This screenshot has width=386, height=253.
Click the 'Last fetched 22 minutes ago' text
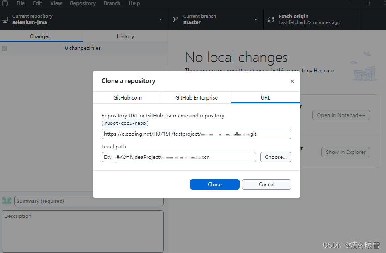click(309, 22)
